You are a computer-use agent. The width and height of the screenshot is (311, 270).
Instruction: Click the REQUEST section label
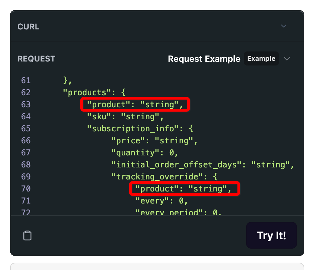(x=36, y=59)
